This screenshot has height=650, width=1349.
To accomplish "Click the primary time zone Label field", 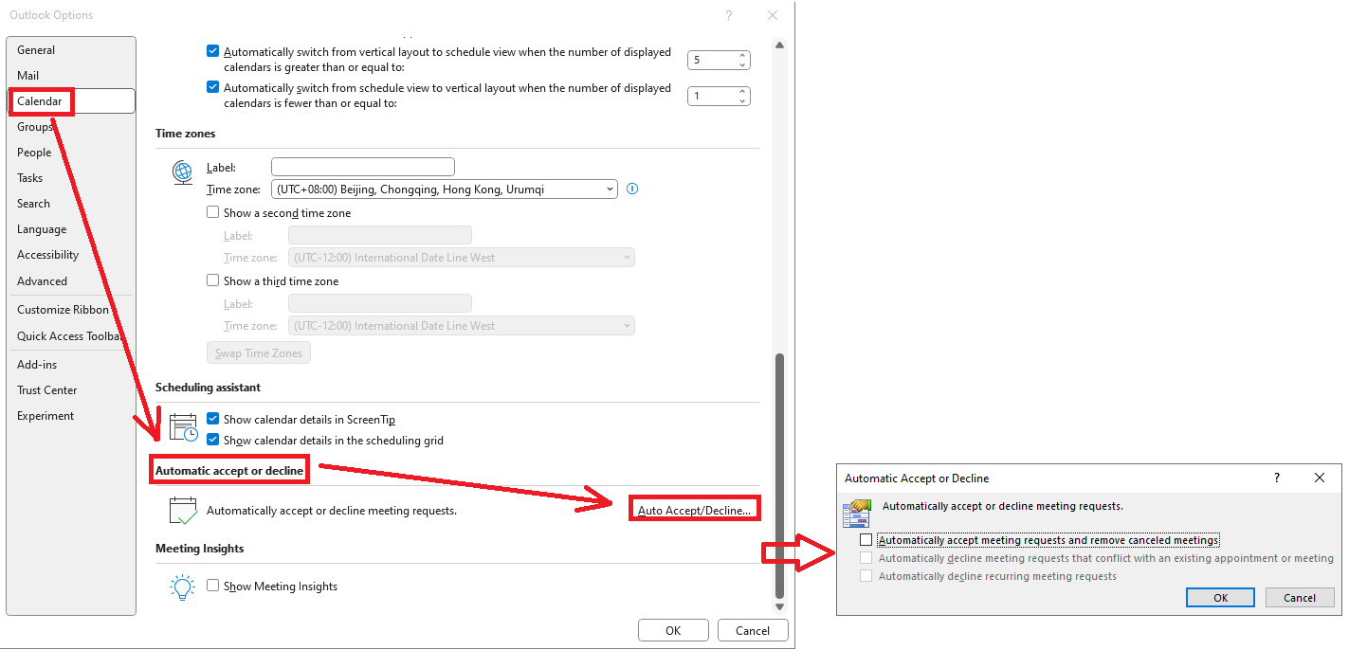I will [363, 167].
